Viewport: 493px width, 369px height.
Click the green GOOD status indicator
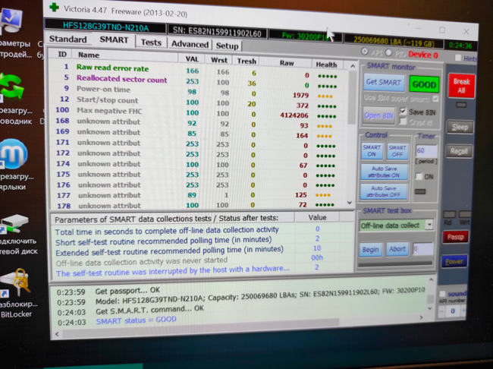[424, 84]
